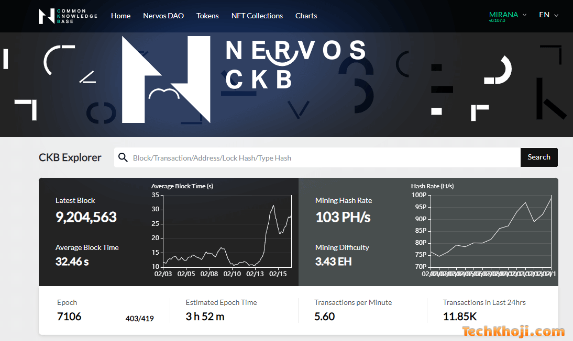Click Transactions in Last 24hrs value 11.85K
This screenshot has width=573, height=341.
point(460,316)
